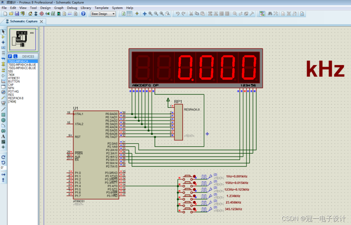
Task: Open the Tool menu
Action: (x=33, y=8)
